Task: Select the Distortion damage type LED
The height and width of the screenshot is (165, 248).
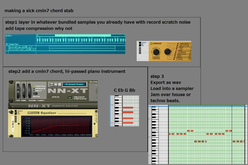Action: tap(177, 45)
